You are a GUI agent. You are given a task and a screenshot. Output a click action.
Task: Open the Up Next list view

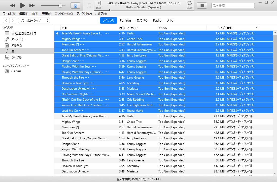[x=202, y=6]
